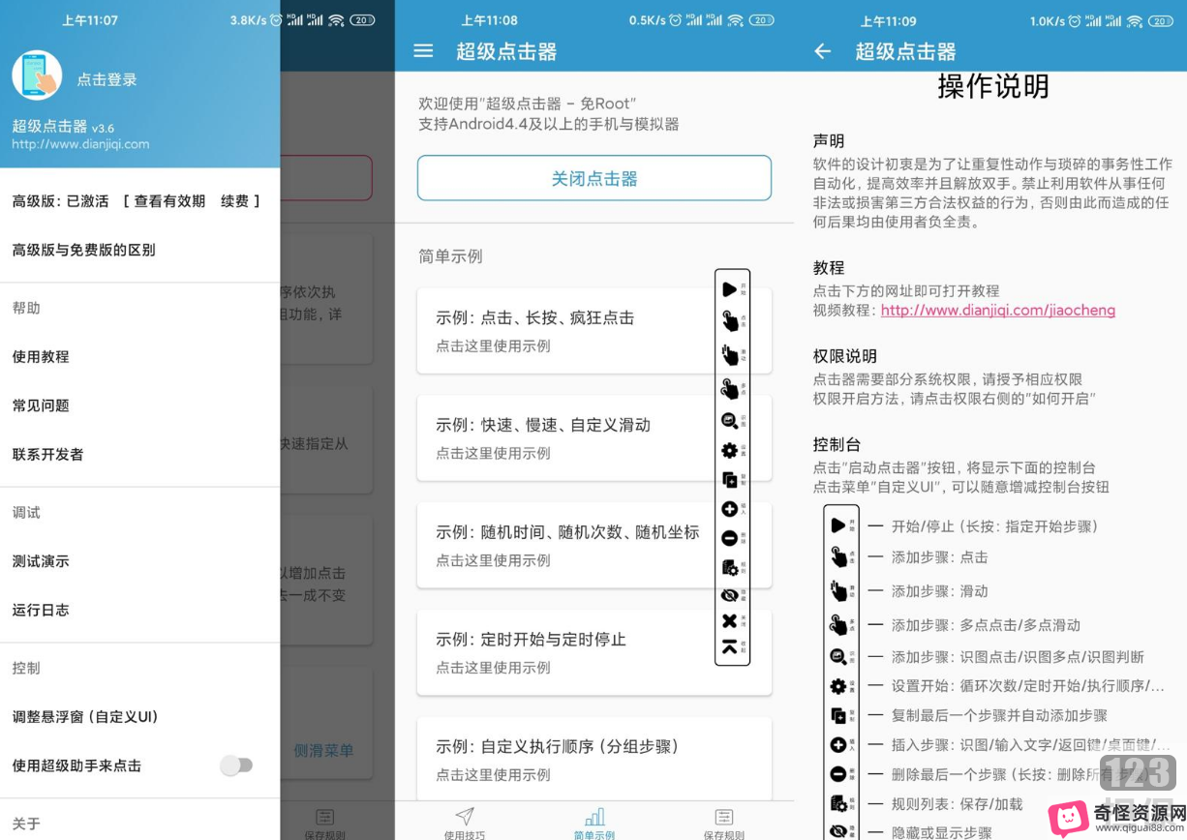Screen dimensions: 1187x840
Task: Enable the 使用超级助手来点击 switch
Action: [x=237, y=765]
